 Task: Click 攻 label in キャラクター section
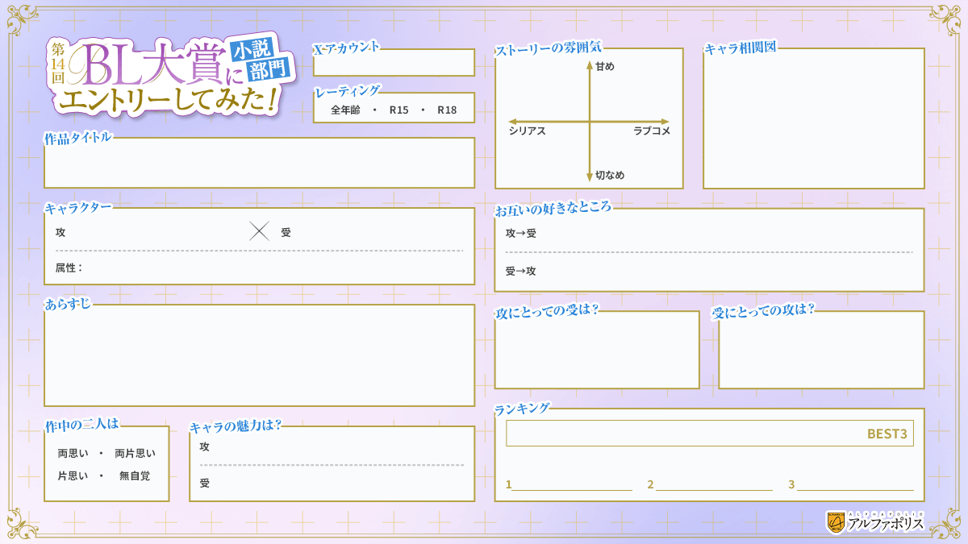pyautogui.click(x=60, y=232)
